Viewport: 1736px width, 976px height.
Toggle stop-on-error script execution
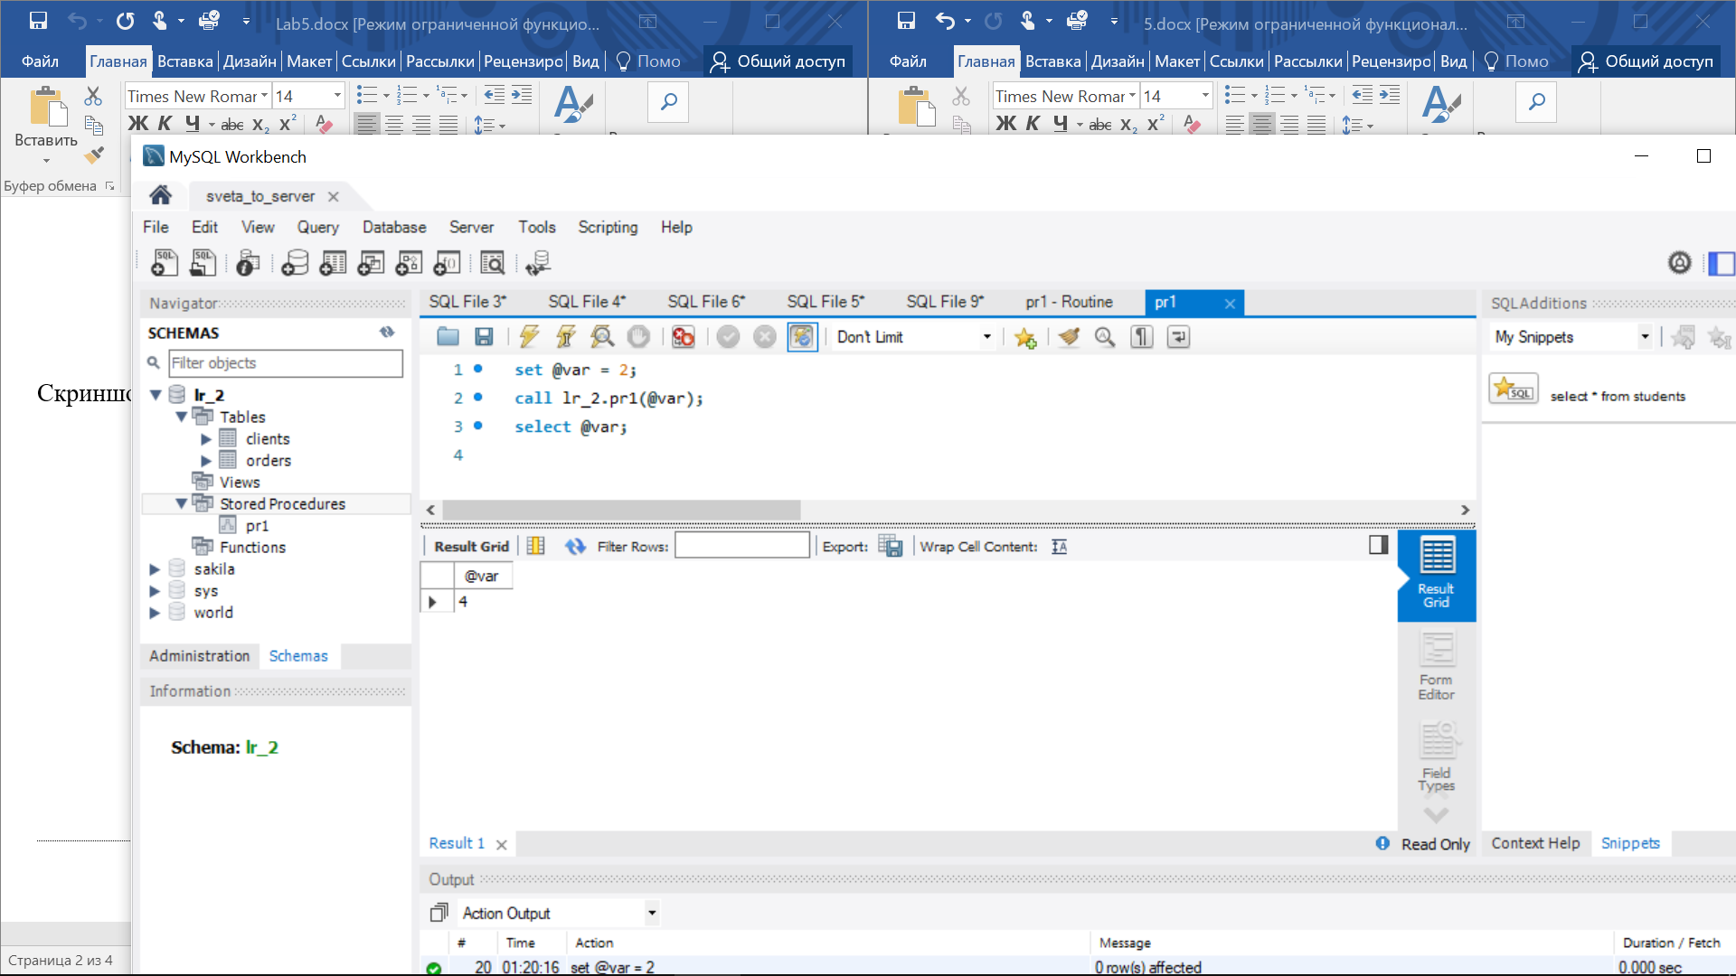coord(684,337)
